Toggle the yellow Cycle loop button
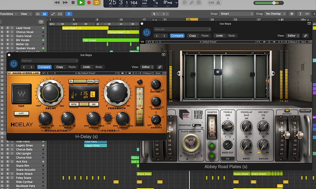 [97, 3]
